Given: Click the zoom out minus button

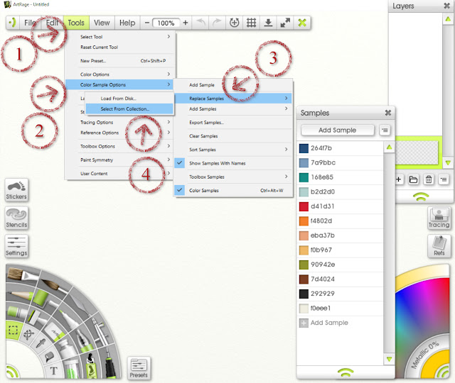Looking at the screenshot, I should point(147,23).
